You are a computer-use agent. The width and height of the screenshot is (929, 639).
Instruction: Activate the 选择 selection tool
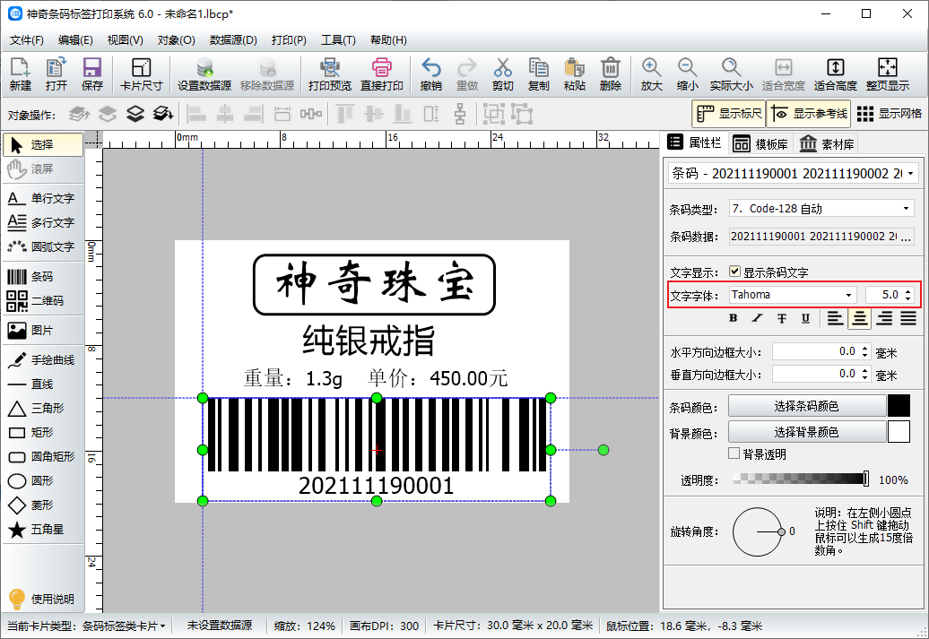point(43,144)
